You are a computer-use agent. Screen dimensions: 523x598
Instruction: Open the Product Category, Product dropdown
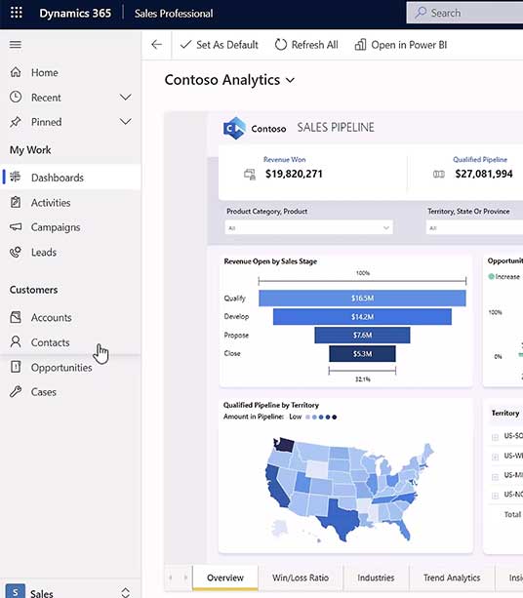point(308,228)
